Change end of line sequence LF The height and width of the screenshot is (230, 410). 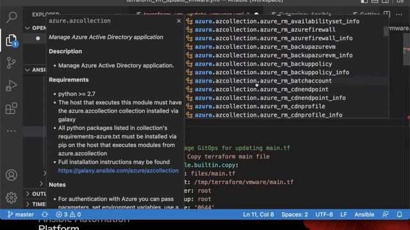(x=343, y=215)
